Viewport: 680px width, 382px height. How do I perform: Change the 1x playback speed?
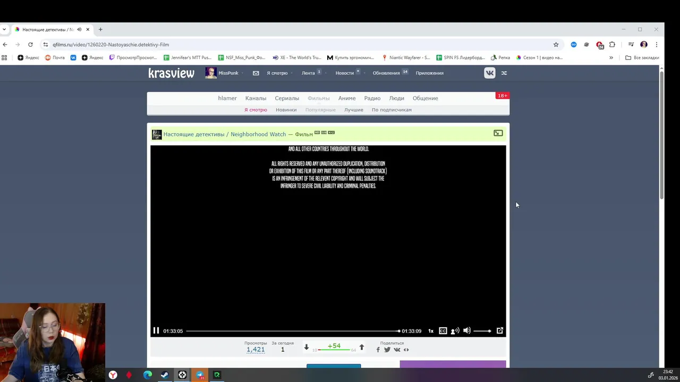pos(431,331)
